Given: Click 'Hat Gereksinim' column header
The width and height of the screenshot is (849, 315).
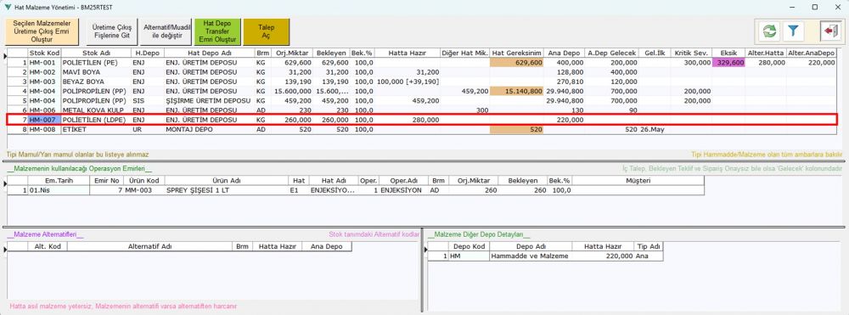Looking at the screenshot, I should tap(516, 53).
